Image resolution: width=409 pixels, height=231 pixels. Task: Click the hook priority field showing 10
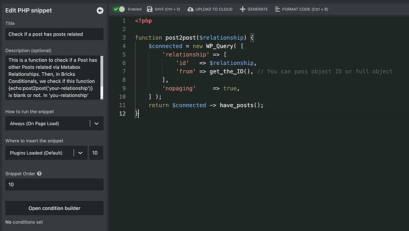click(x=96, y=153)
